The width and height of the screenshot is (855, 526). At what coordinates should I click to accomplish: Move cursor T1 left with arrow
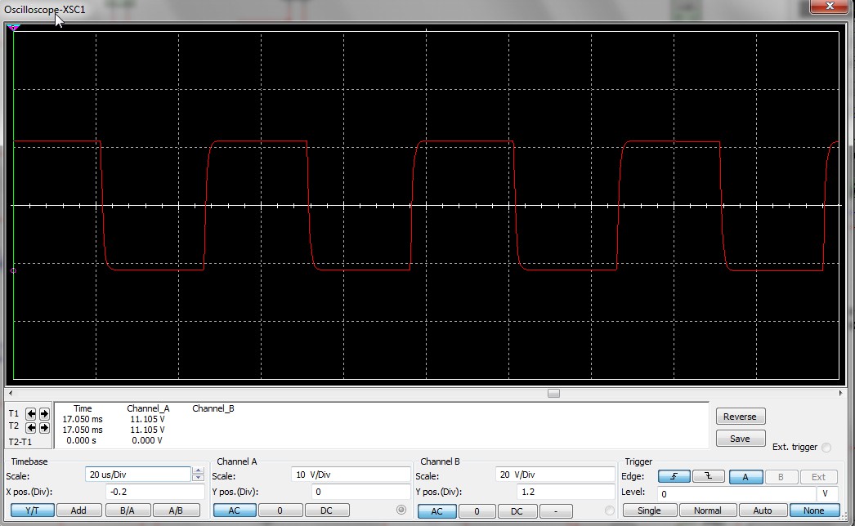[31, 414]
